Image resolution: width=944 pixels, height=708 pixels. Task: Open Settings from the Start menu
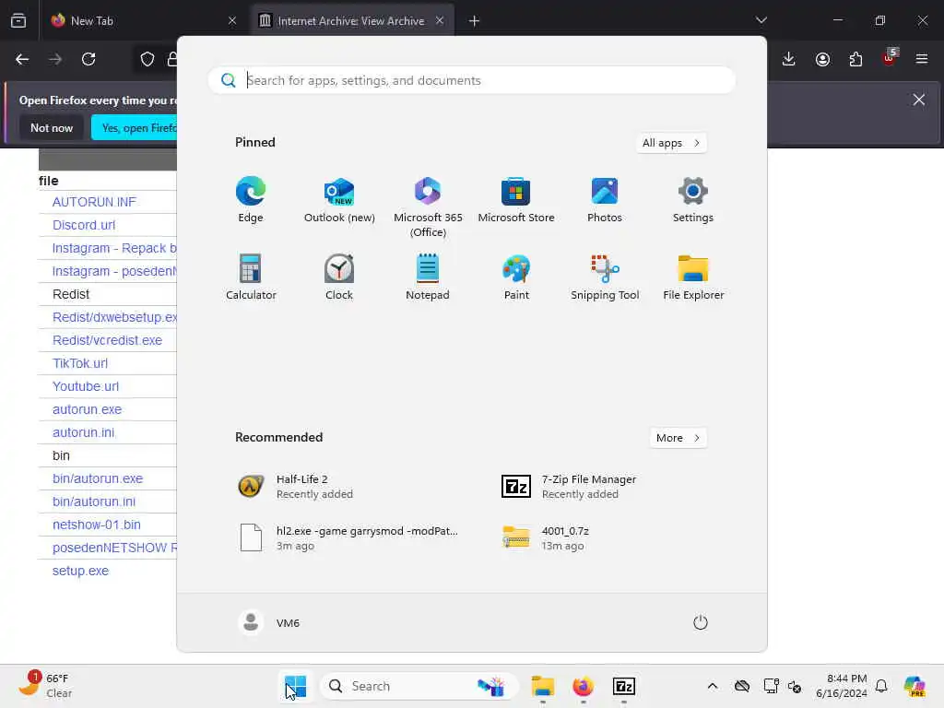click(x=693, y=200)
